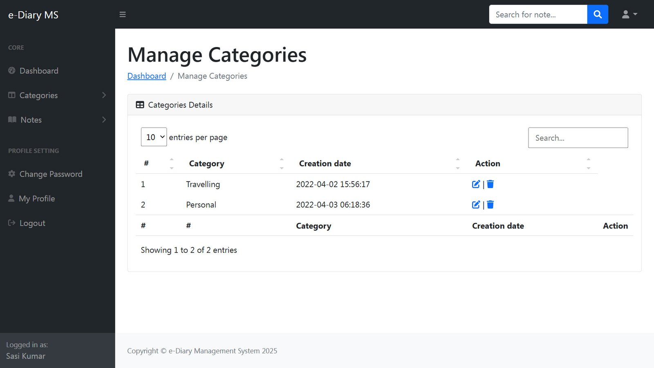The height and width of the screenshot is (368, 654).
Task: Sort by the # column header
Action: (158, 164)
